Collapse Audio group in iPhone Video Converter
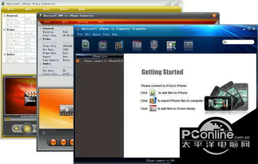 (4, 54)
